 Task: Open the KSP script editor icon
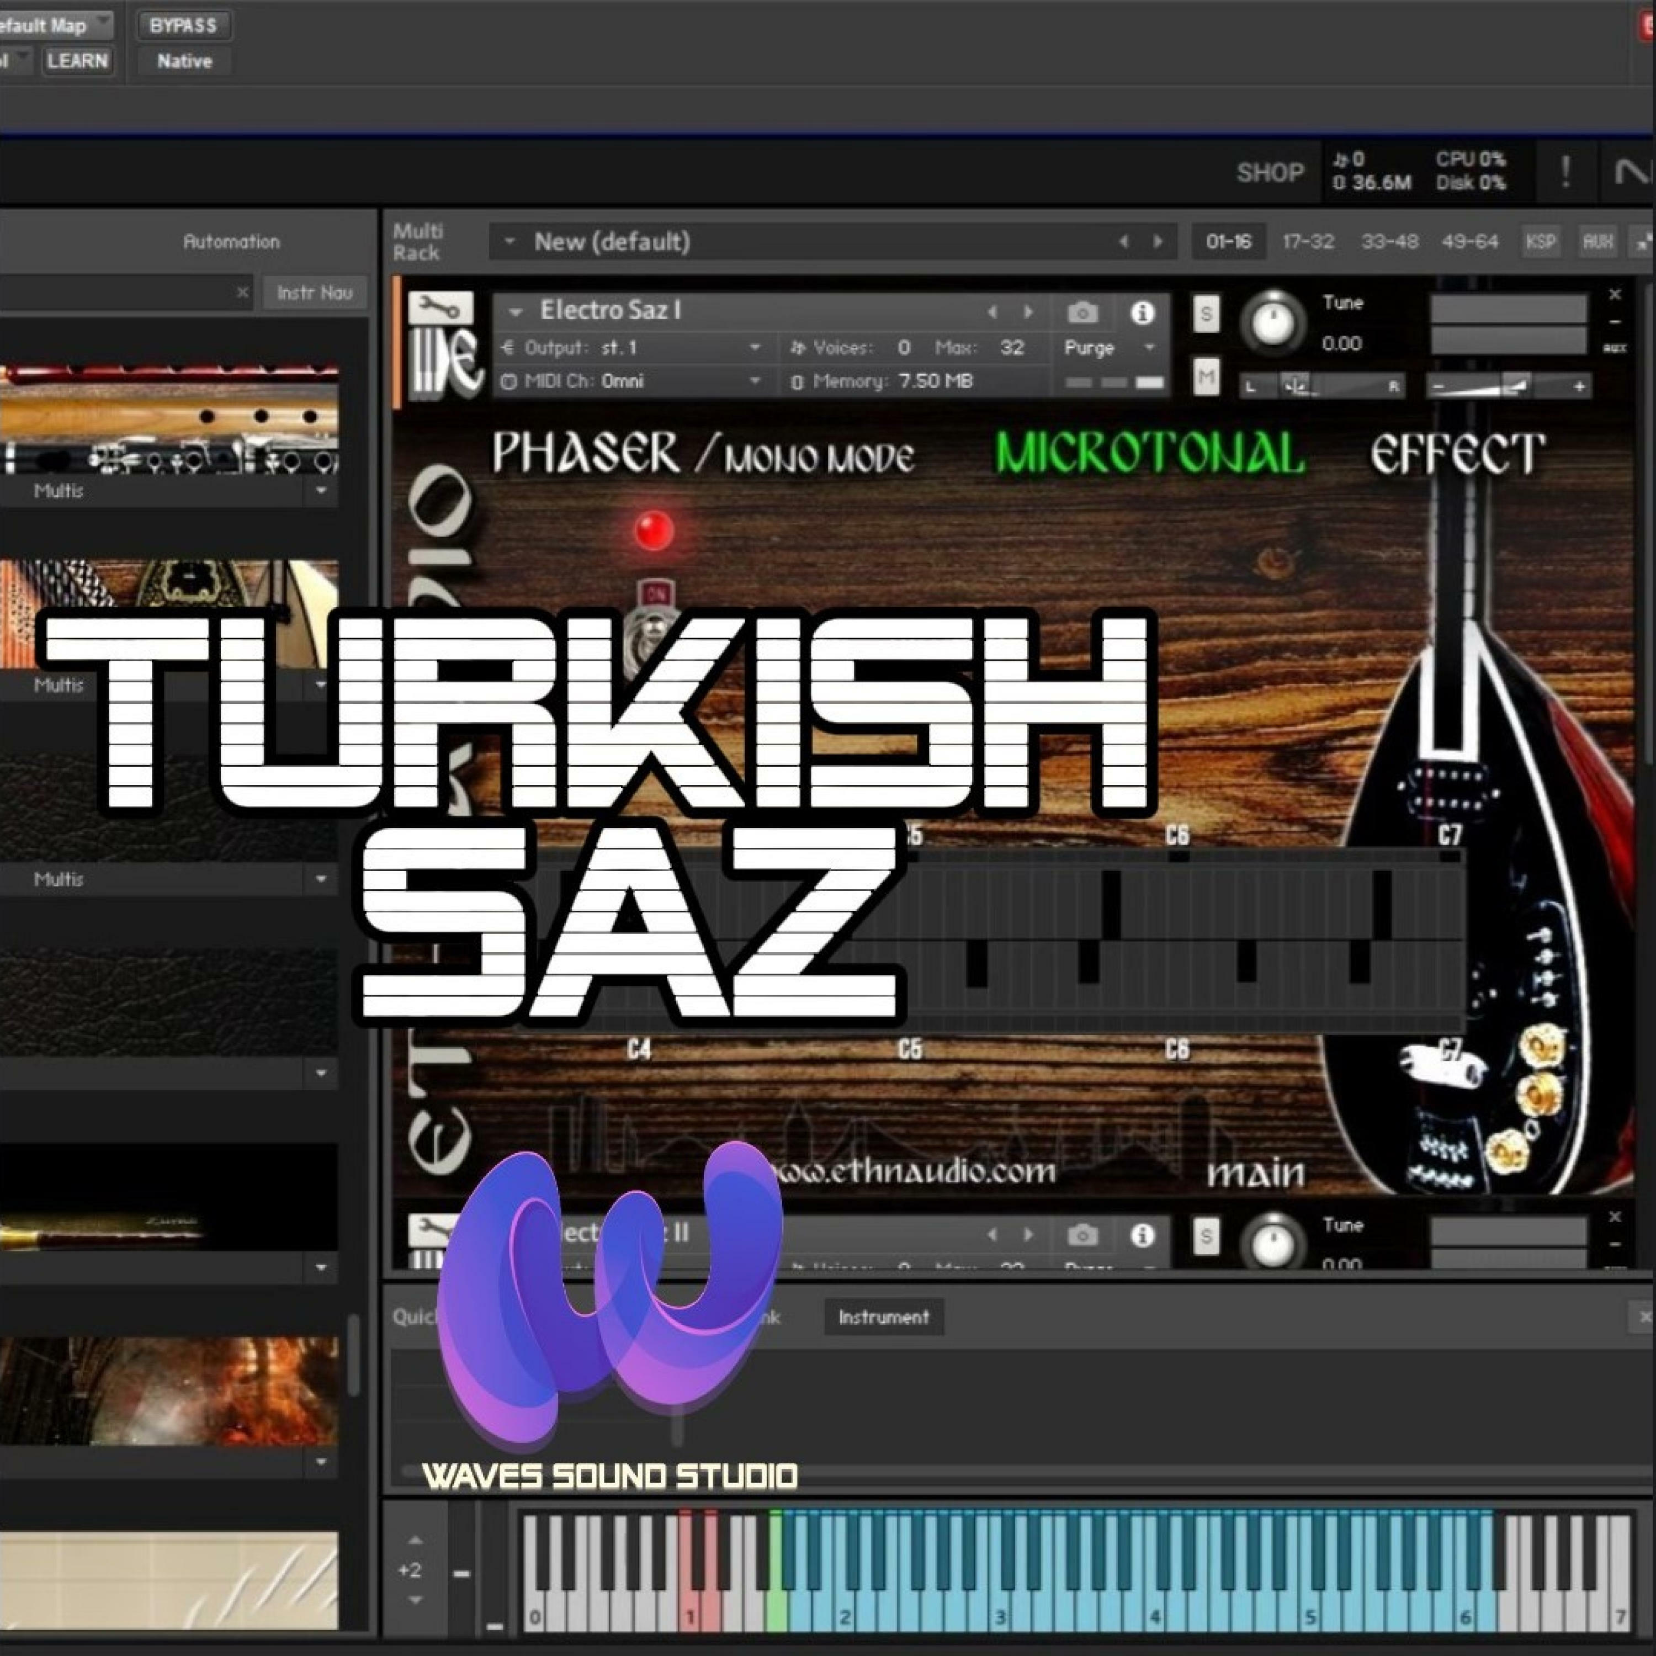click(1540, 242)
